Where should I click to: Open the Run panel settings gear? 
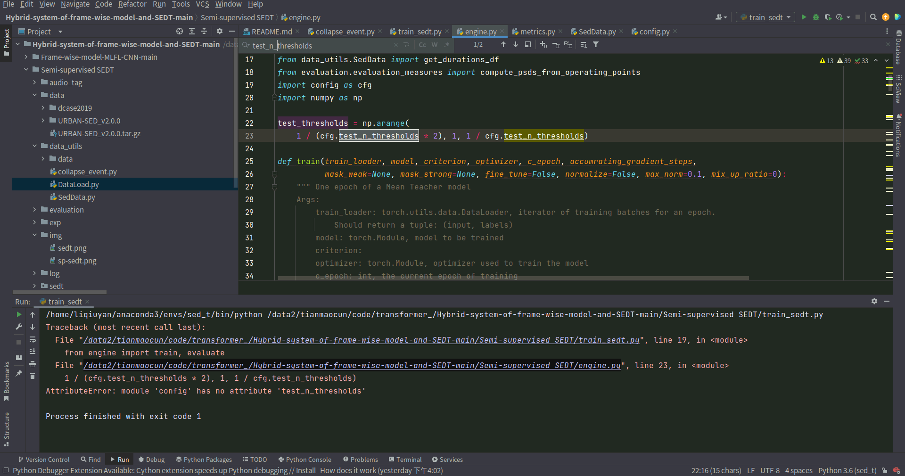coord(874,301)
